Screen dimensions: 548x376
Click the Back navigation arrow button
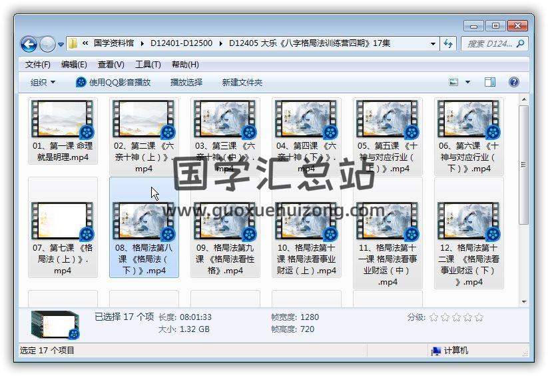tap(29, 44)
